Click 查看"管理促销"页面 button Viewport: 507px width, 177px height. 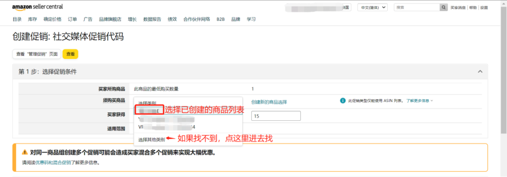(x=37, y=54)
